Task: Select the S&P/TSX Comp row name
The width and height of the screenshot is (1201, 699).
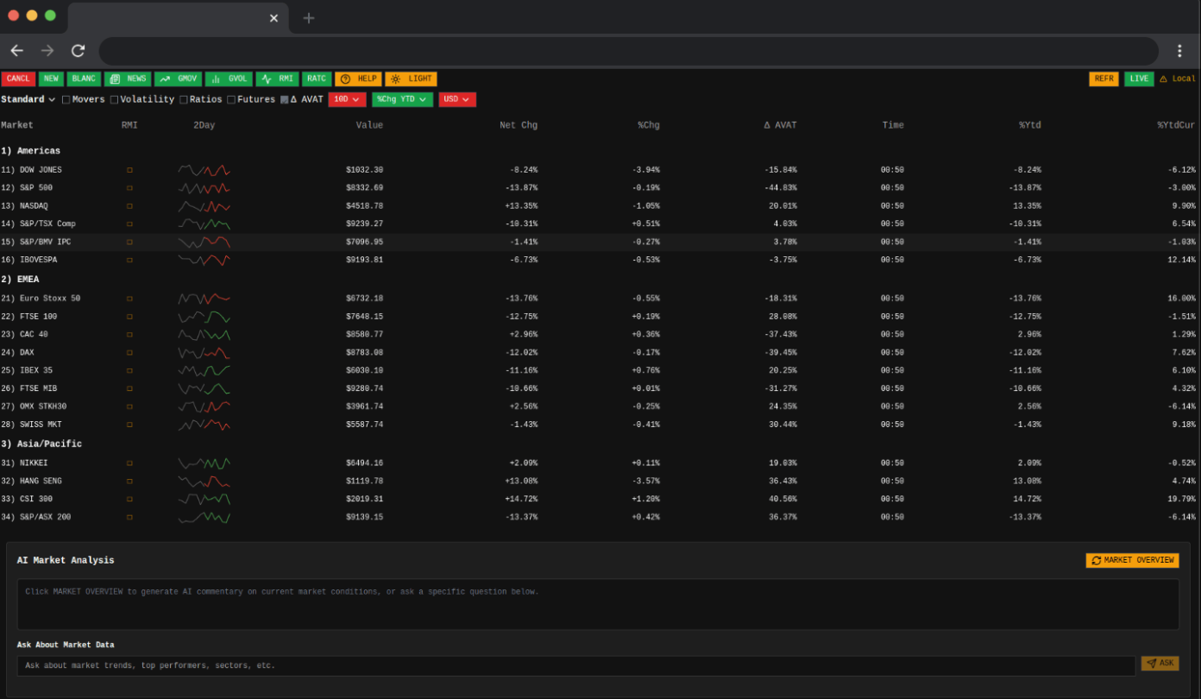Action: pyautogui.click(x=47, y=224)
